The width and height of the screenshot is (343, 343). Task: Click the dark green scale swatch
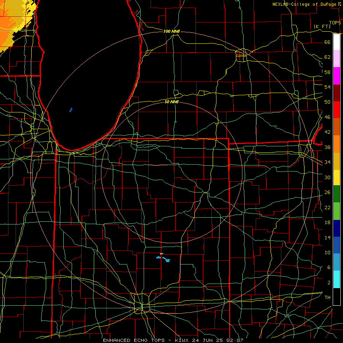point(337,194)
